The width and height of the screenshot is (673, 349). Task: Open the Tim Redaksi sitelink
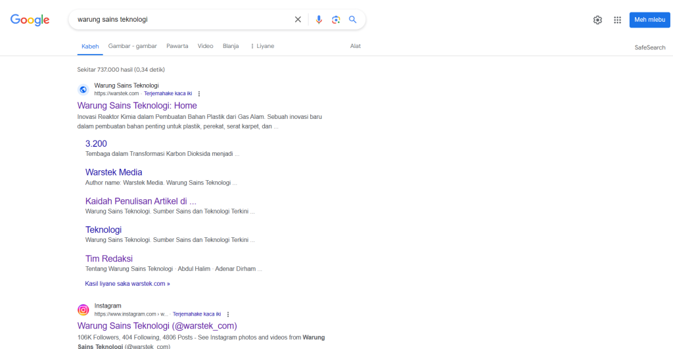[x=109, y=258]
